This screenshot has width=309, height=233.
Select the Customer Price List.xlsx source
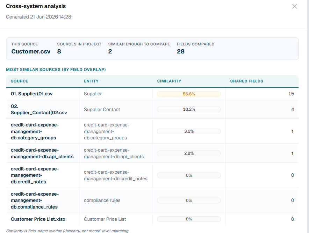coord(38,219)
